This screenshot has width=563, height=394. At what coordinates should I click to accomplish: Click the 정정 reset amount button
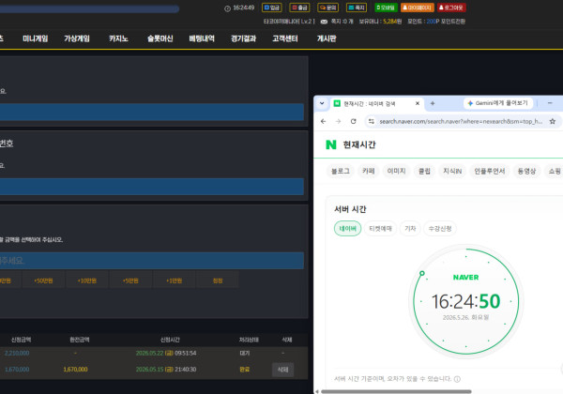pyautogui.click(x=218, y=280)
